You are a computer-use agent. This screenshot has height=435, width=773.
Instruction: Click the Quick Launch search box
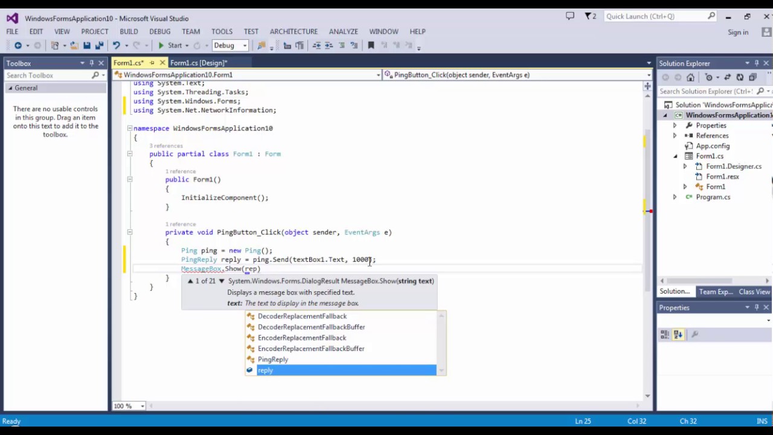pyautogui.click(x=660, y=16)
